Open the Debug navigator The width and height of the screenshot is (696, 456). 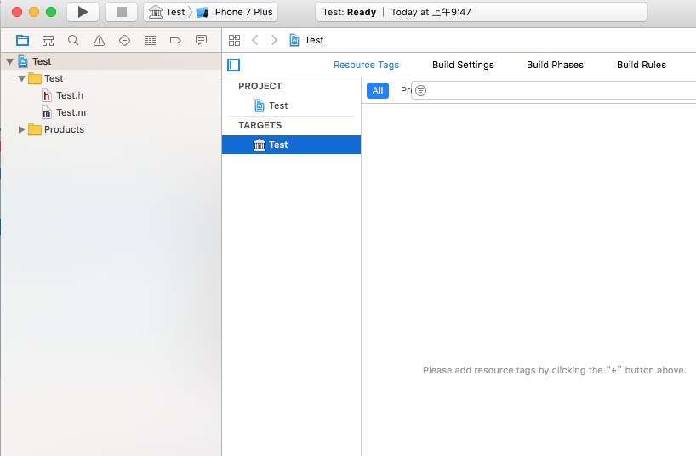(150, 40)
